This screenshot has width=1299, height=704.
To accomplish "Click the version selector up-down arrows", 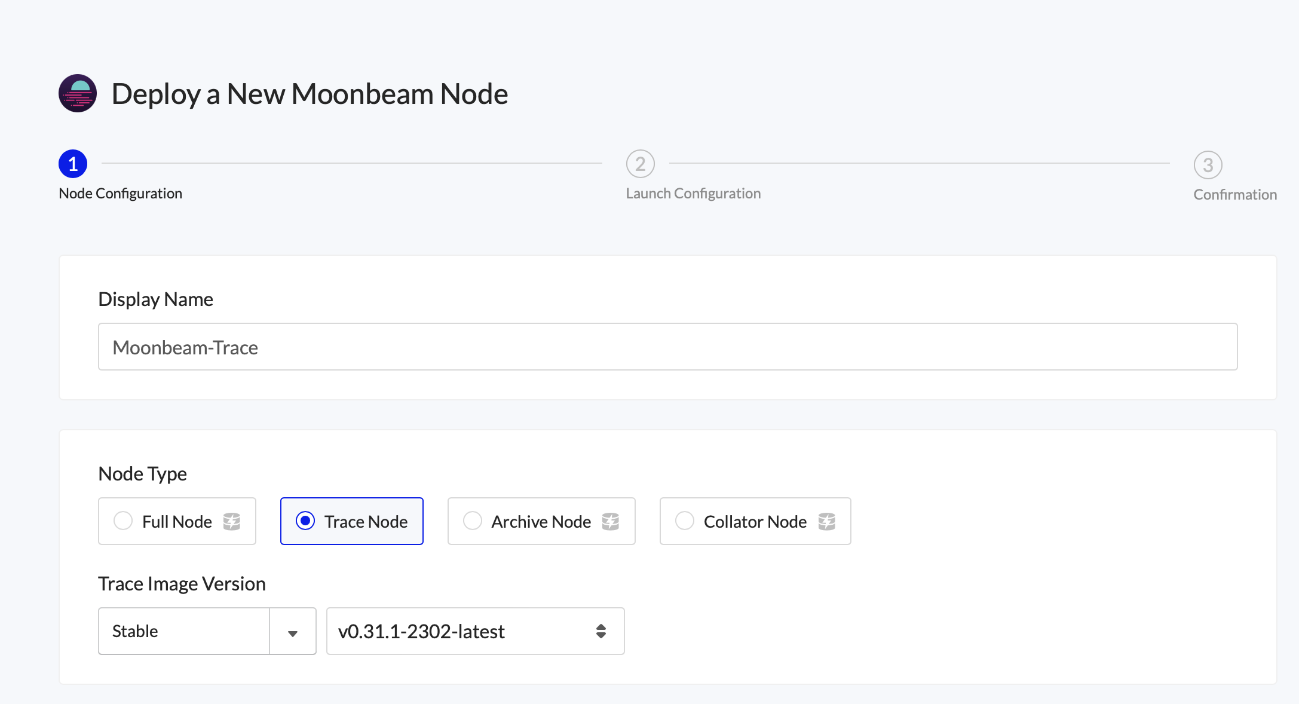I will [601, 632].
